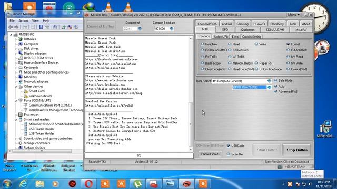
Task: Open Device Manager View menu
Action: 35,21
